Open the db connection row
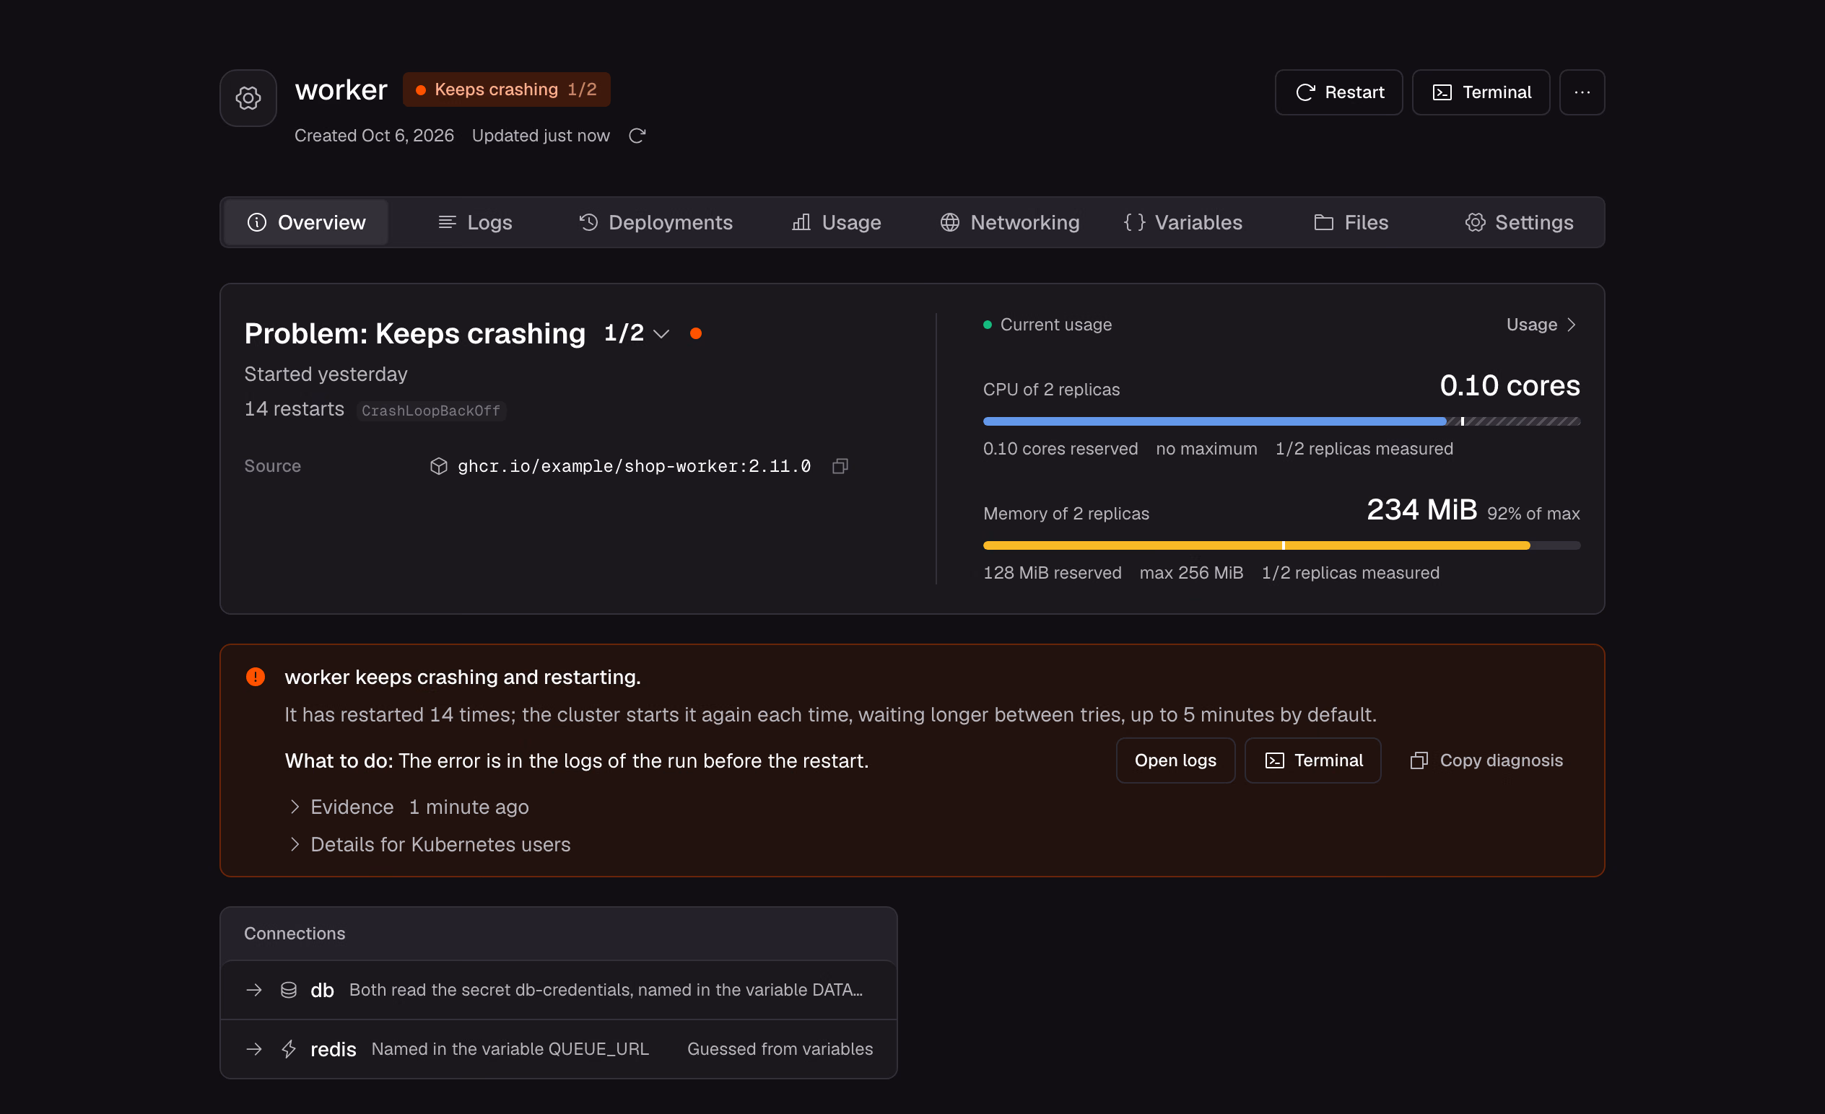 (x=559, y=990)
